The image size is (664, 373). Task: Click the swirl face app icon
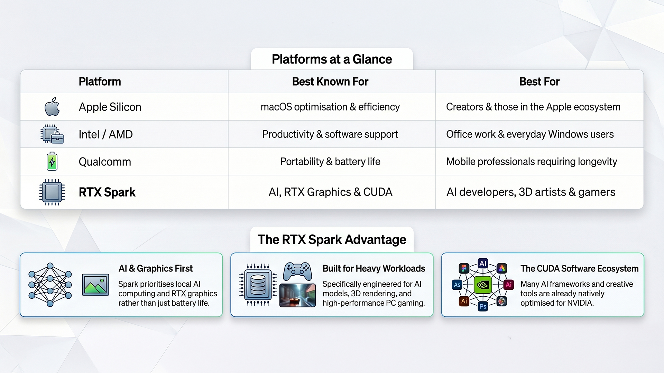(x=502, y=302)
